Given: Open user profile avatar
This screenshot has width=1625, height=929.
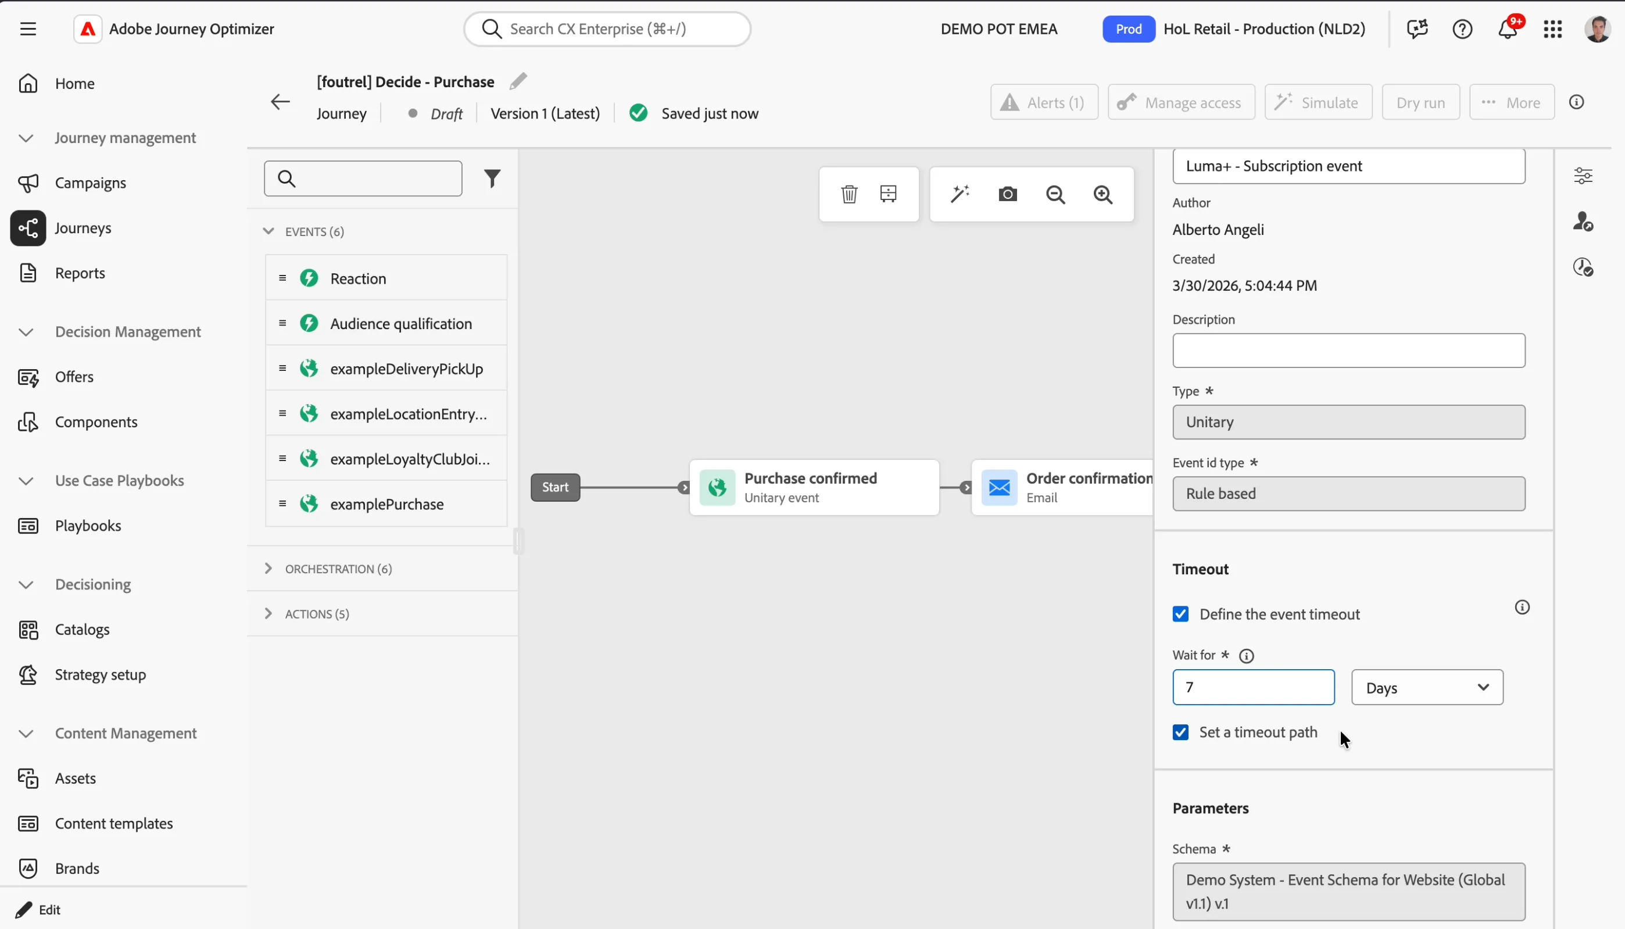Looking at the screenshot, I should (1598, 28).
